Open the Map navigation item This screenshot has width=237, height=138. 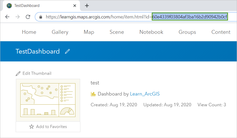coord(89,32)
